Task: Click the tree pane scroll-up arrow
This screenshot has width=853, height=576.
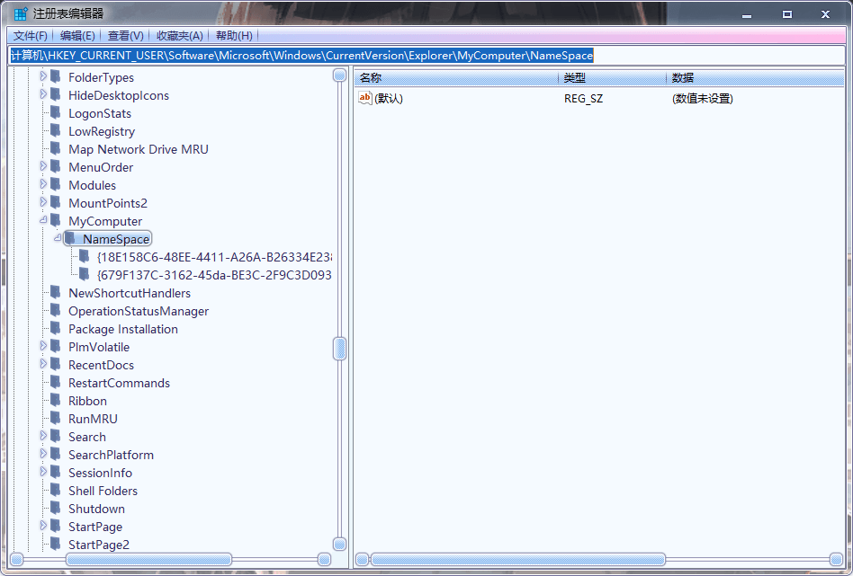Action: (x=339, y=75)
